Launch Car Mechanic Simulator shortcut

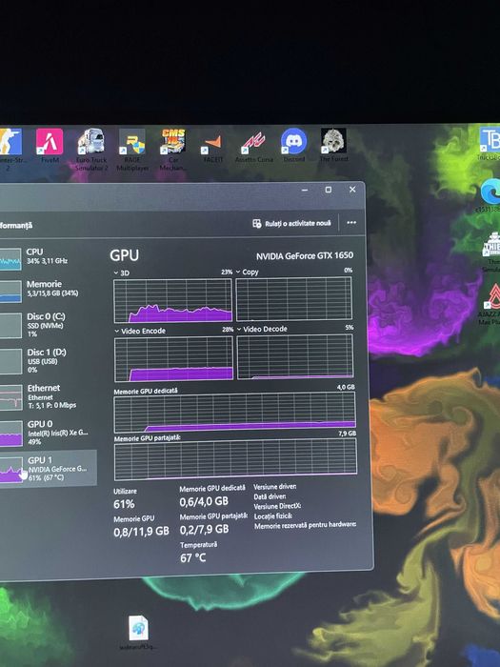173,150
